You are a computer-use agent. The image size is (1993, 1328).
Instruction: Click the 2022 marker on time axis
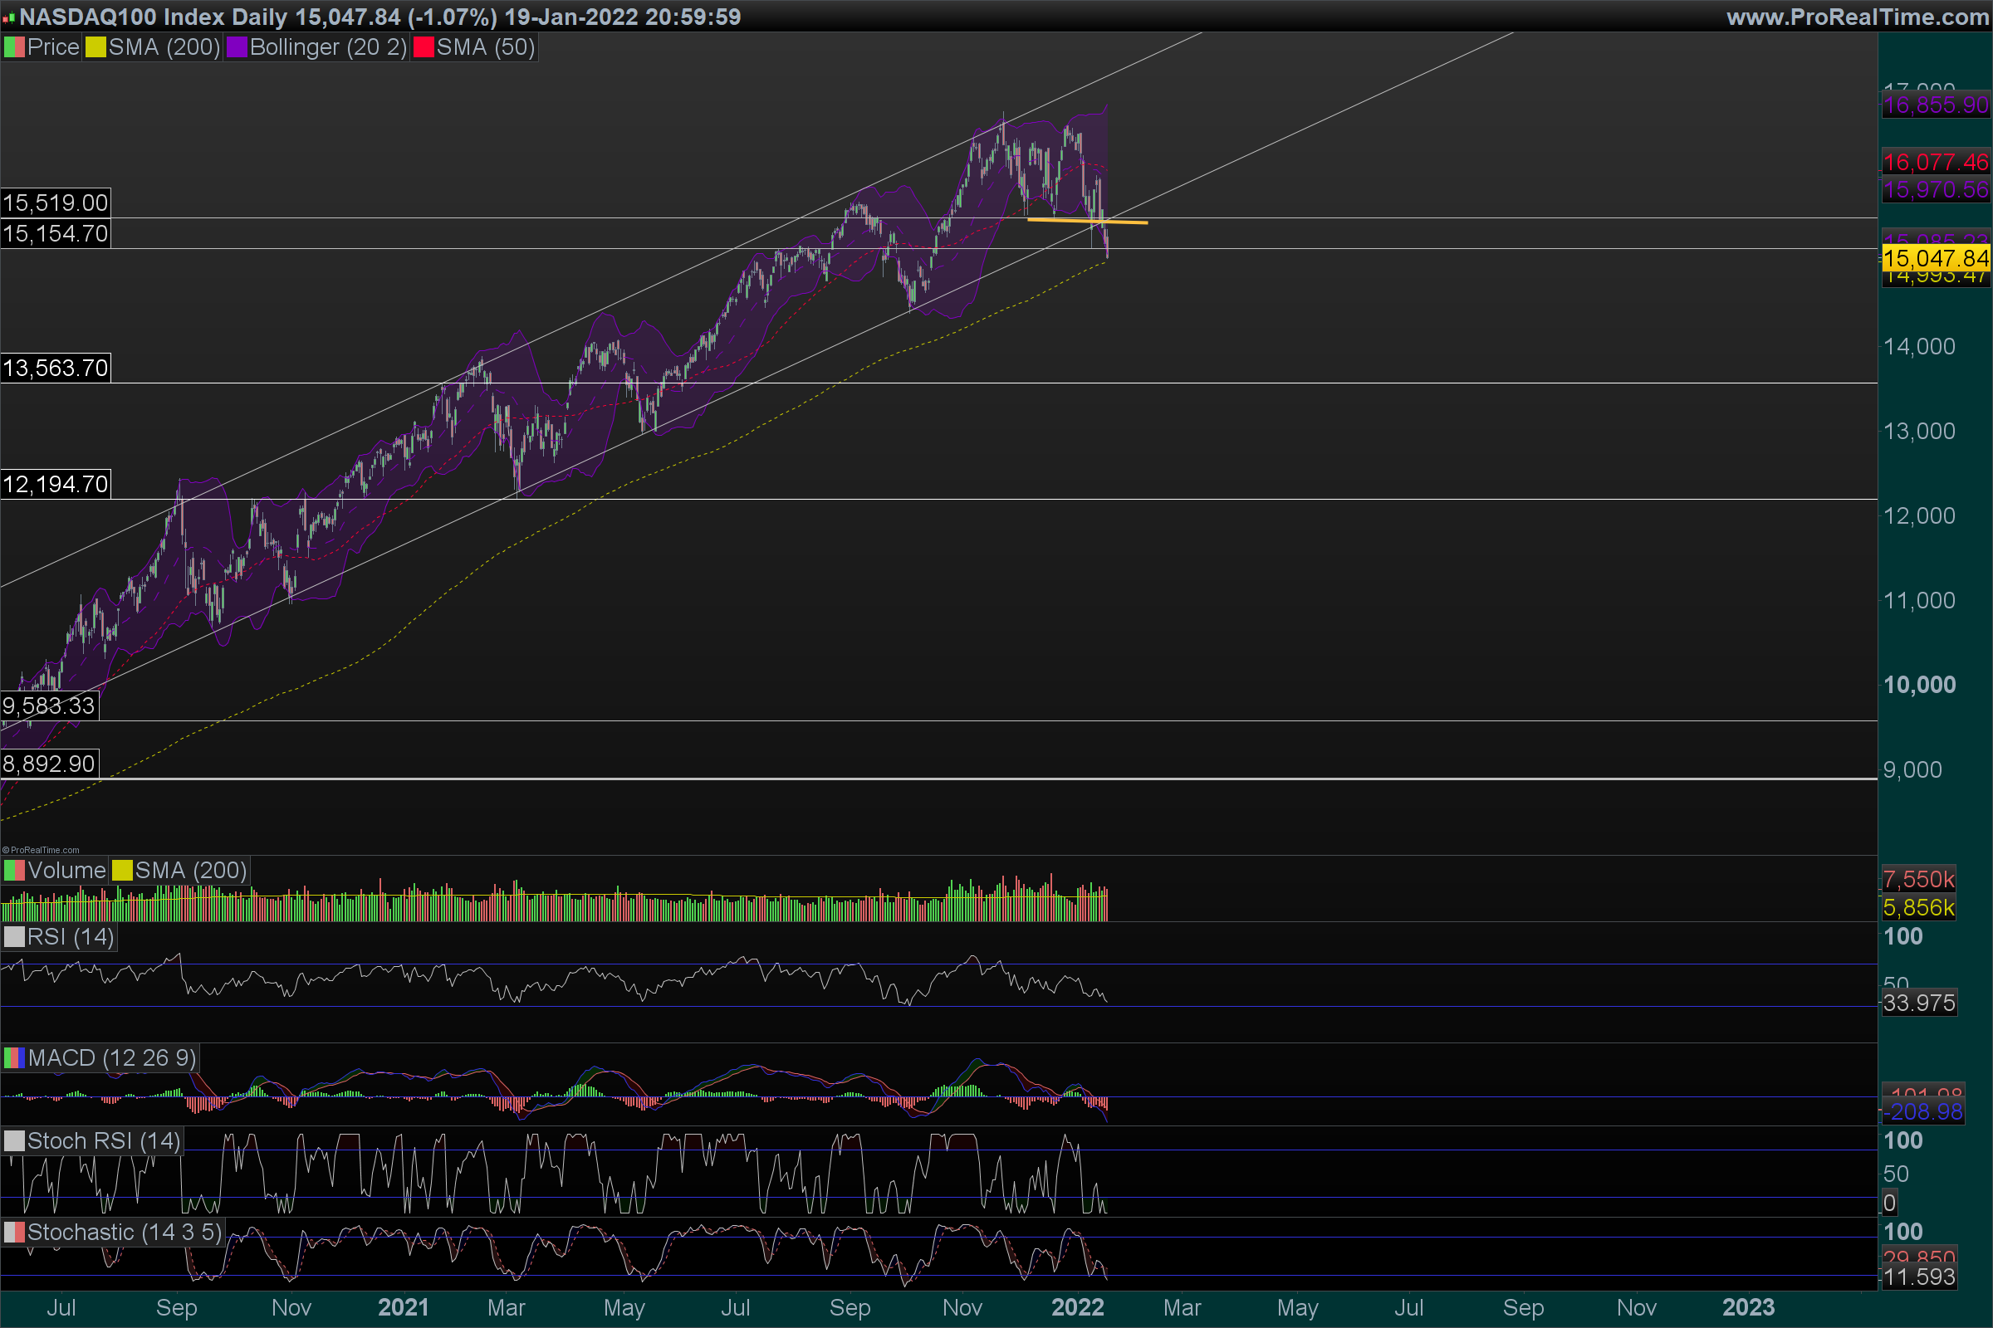[1077, 1308]
